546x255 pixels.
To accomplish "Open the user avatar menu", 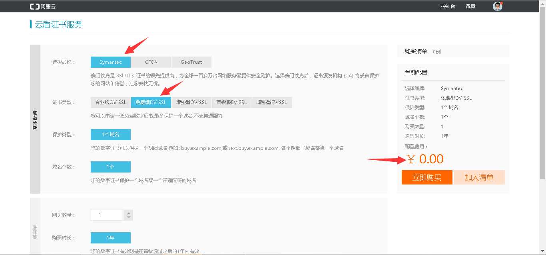I will [x=498, y=6].
